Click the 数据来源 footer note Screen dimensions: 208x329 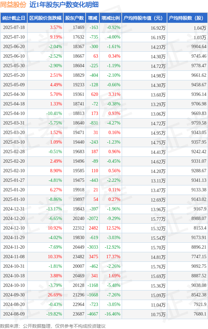(x=53, y=326)
